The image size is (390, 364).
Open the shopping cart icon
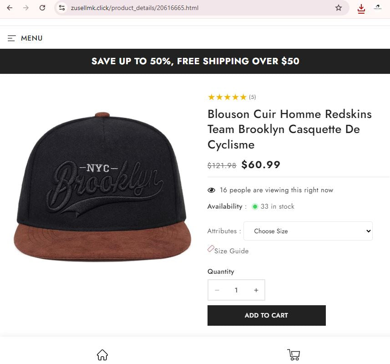[293, 354]
